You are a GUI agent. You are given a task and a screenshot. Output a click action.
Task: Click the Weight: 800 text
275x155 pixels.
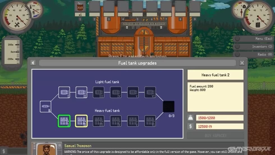198,90
